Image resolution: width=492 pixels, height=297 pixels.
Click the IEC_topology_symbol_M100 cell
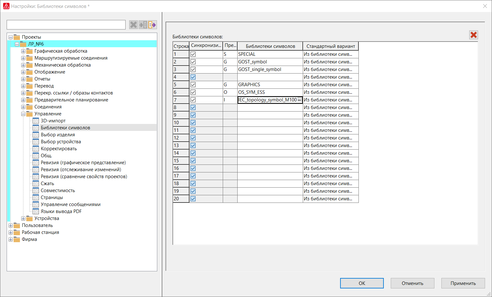[267, 100]
